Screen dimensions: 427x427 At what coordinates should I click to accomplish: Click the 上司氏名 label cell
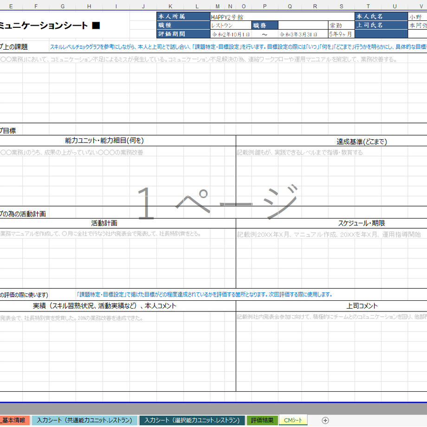tap(381, 26)
